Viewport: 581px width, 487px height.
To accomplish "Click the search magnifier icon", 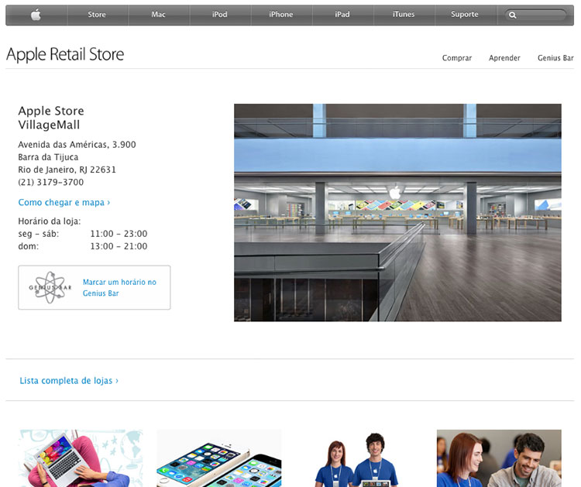I will coord(513,15).
